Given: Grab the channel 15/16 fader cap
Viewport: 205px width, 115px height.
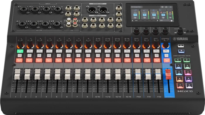Looking at the screenshot, I should pyautogui.click(x=128, y=74).
